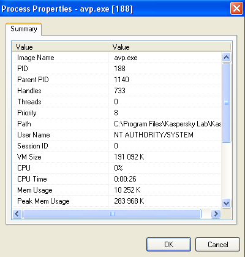Viewport: 245px width, 257px height.
Task: Select the User Name row label
Action: click(x=34, y=135)
